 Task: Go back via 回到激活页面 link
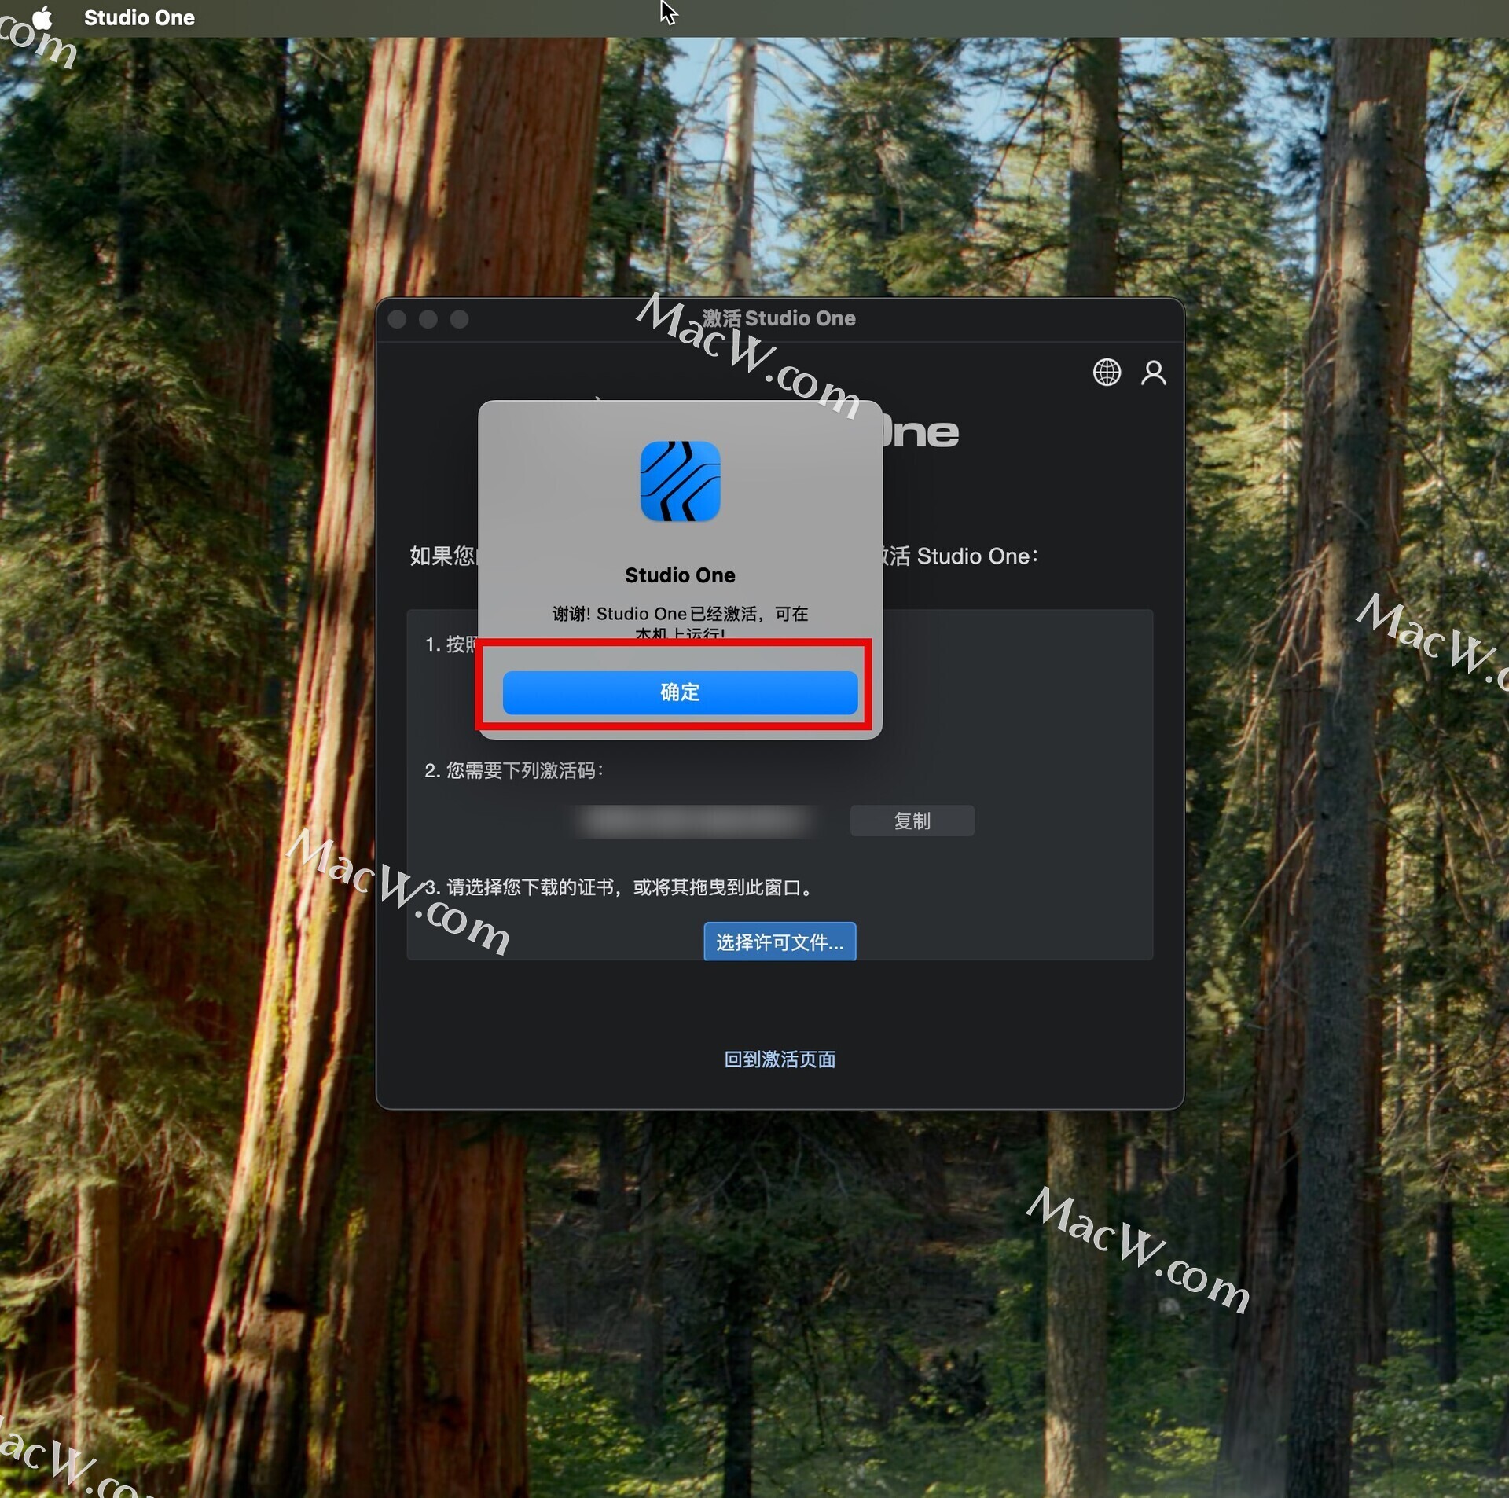(780, 1059)
